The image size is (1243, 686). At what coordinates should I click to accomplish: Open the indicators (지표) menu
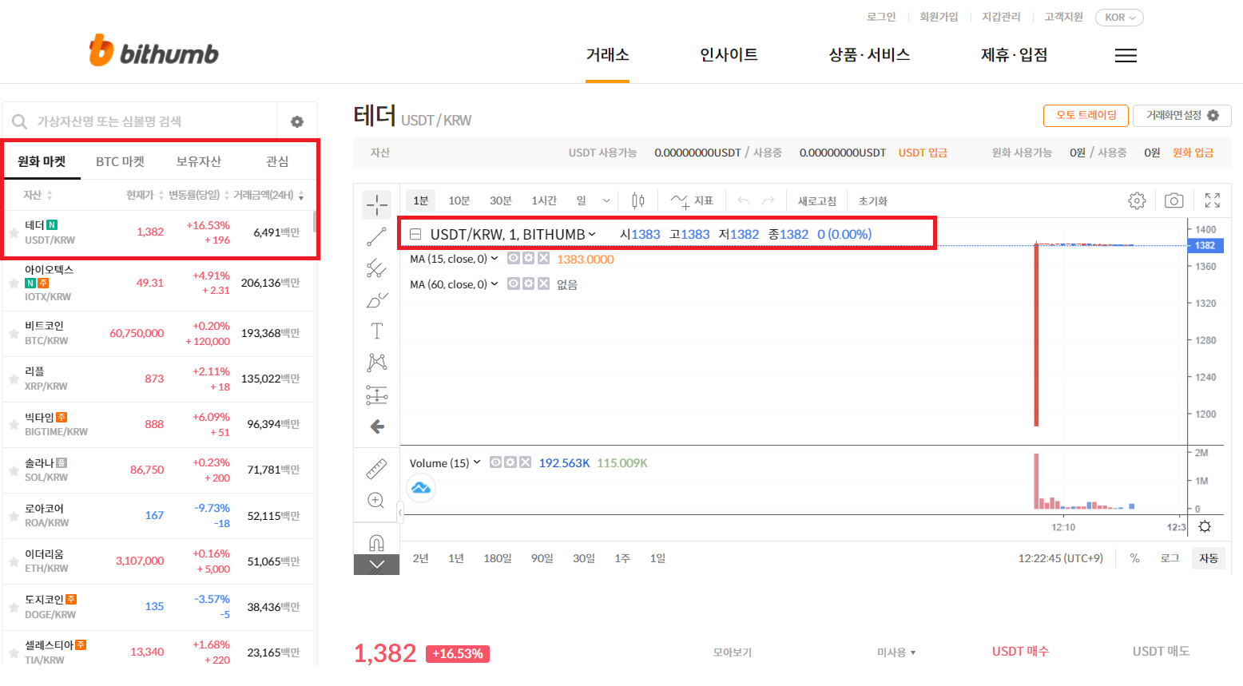tap(692, 200)
